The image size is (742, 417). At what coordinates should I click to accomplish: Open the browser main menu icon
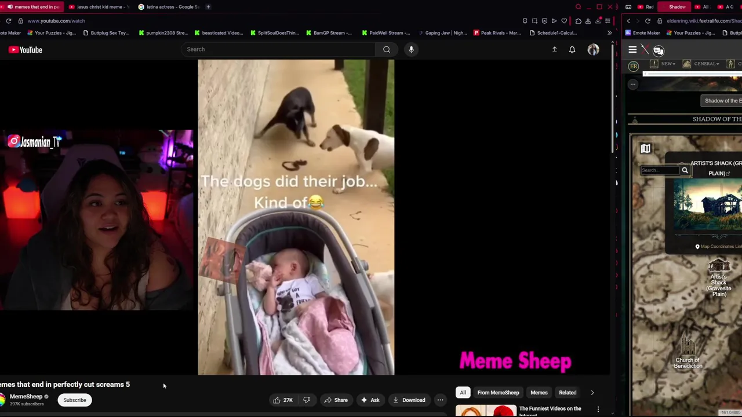608,21
